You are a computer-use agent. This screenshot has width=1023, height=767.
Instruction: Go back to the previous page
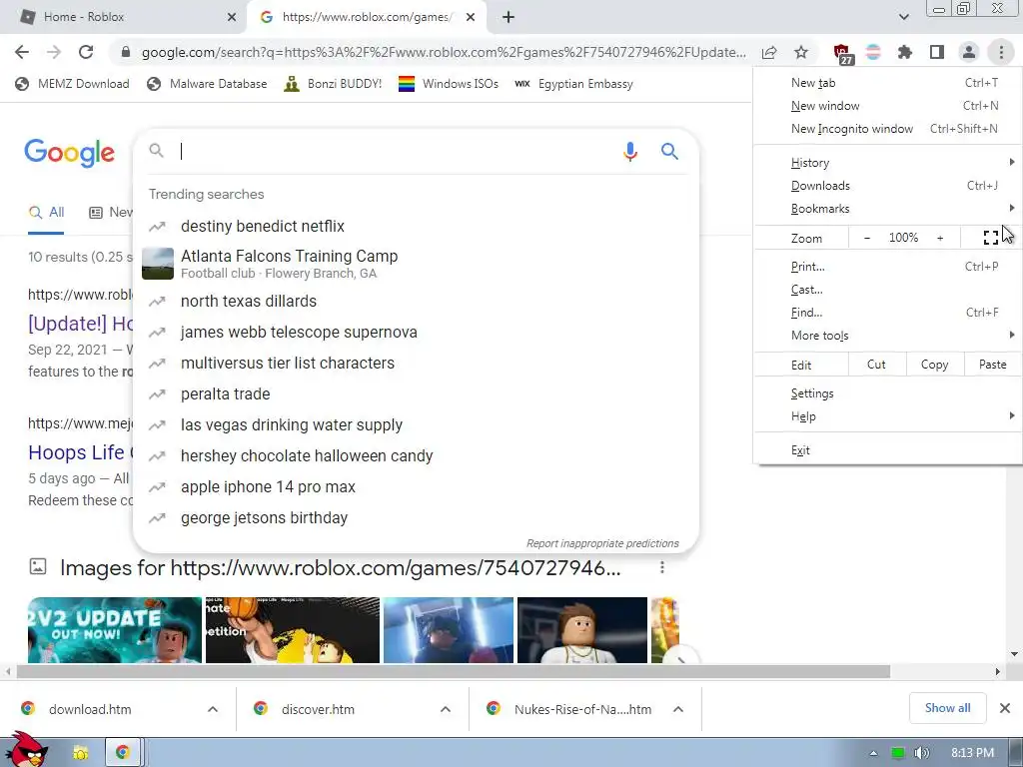pos(22,52)
